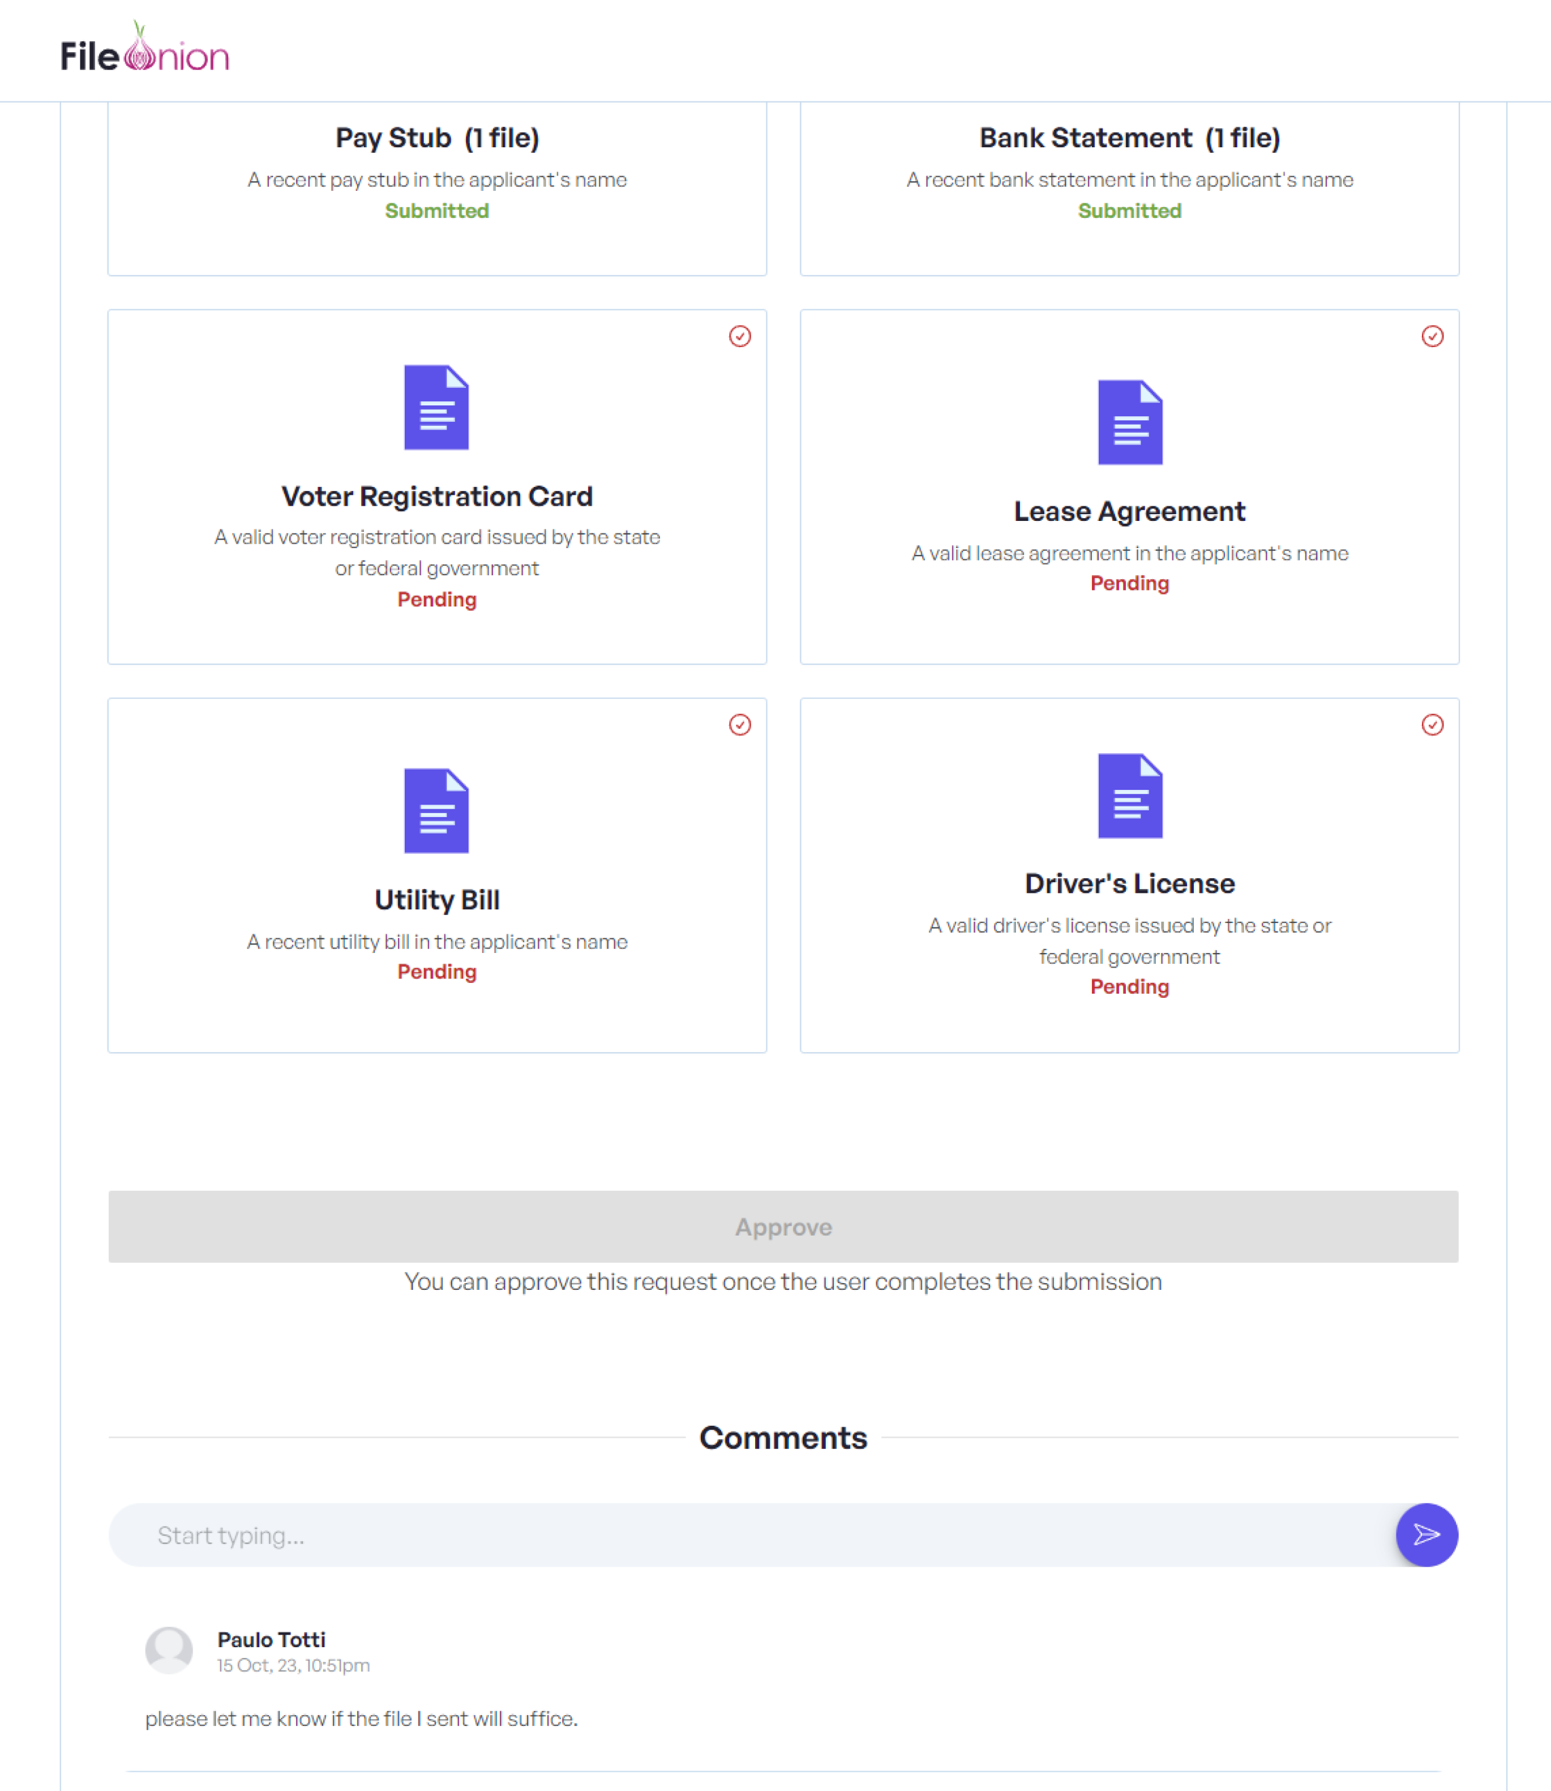Click the Voter Registration Card title
This screenshot has width=1551, height=1791.
pos(436,496)
